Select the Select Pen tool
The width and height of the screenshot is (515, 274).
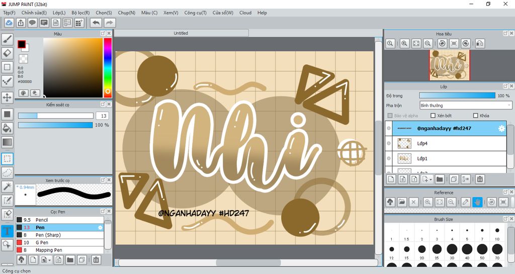pos(7,200)
